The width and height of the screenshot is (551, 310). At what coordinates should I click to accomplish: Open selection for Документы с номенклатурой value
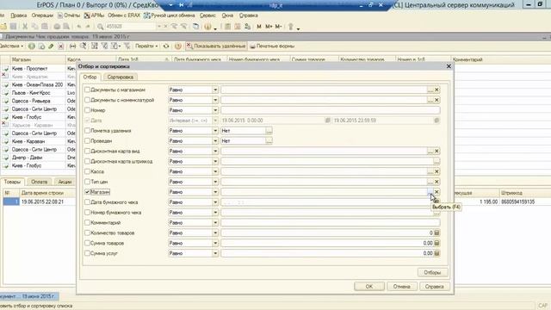(430, 100)
